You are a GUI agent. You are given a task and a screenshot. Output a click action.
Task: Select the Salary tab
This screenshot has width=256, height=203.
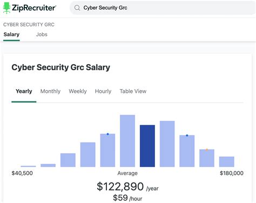(11, 35)
